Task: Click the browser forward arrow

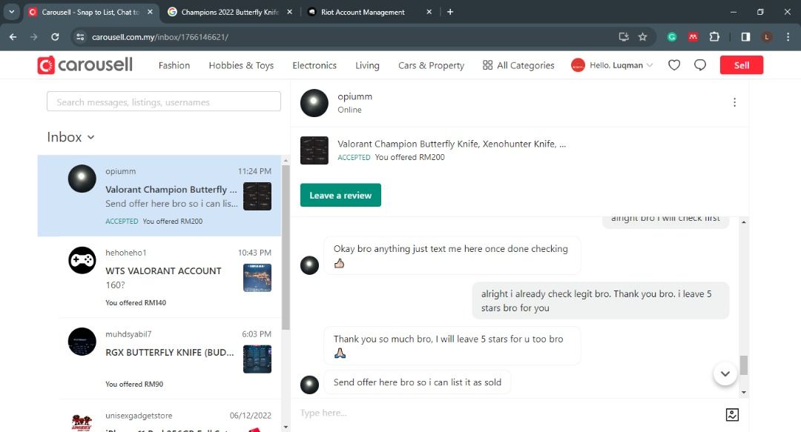Action: [33, 37]
